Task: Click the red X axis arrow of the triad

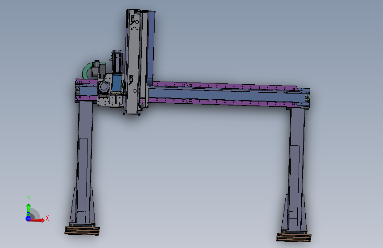Action: pos(37,220)
